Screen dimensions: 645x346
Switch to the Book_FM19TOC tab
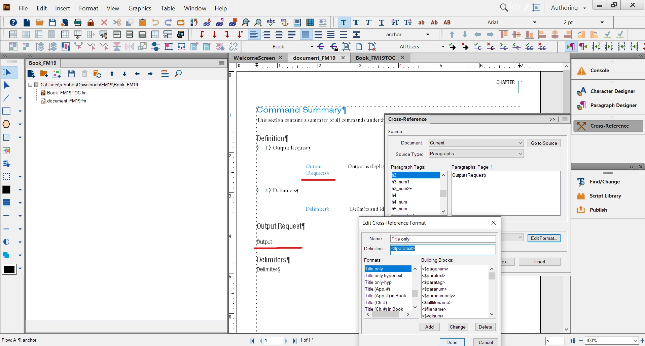click(375, 58)
